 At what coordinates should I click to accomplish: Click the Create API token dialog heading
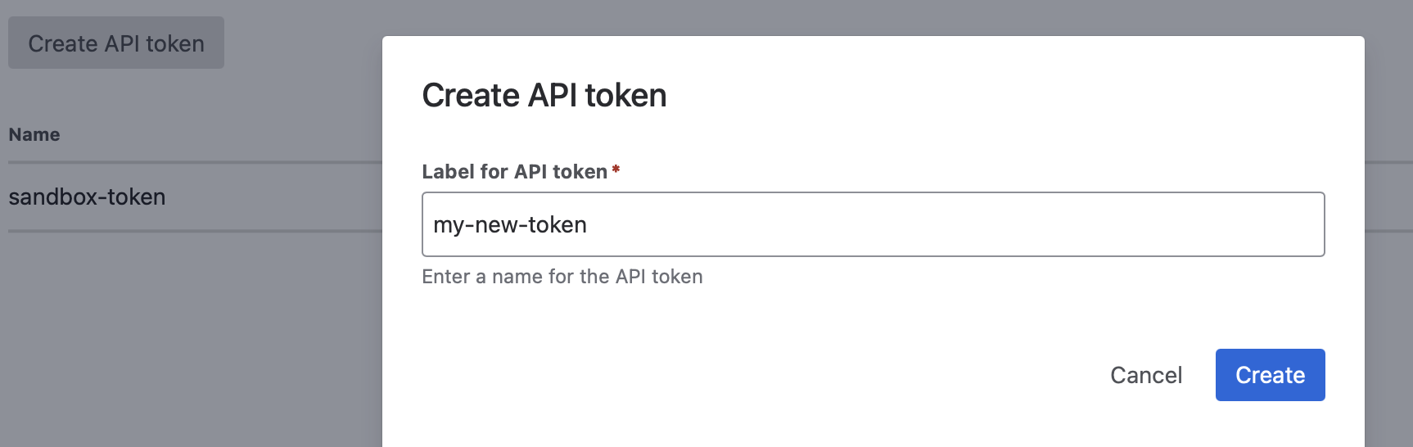coord(544,96)
